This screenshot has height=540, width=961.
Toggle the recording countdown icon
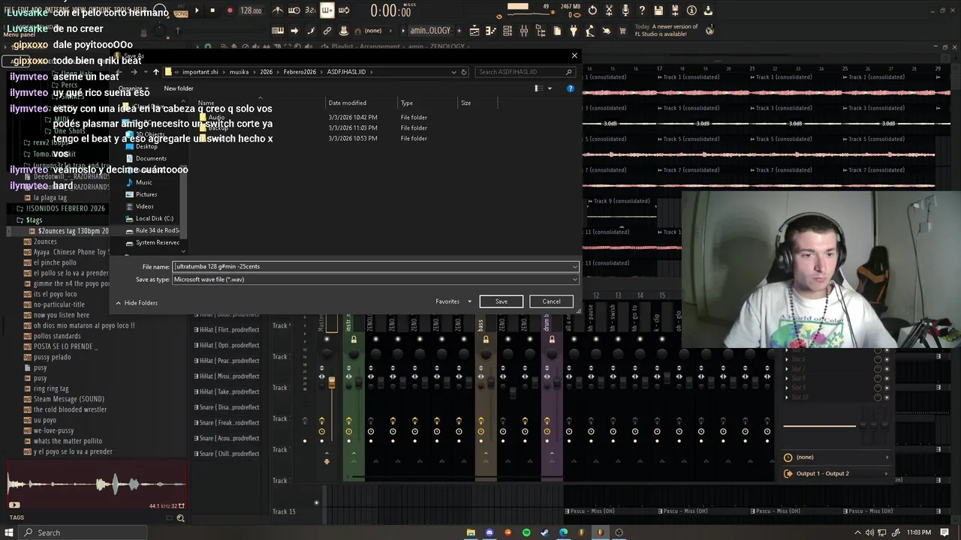click(311, 10)
